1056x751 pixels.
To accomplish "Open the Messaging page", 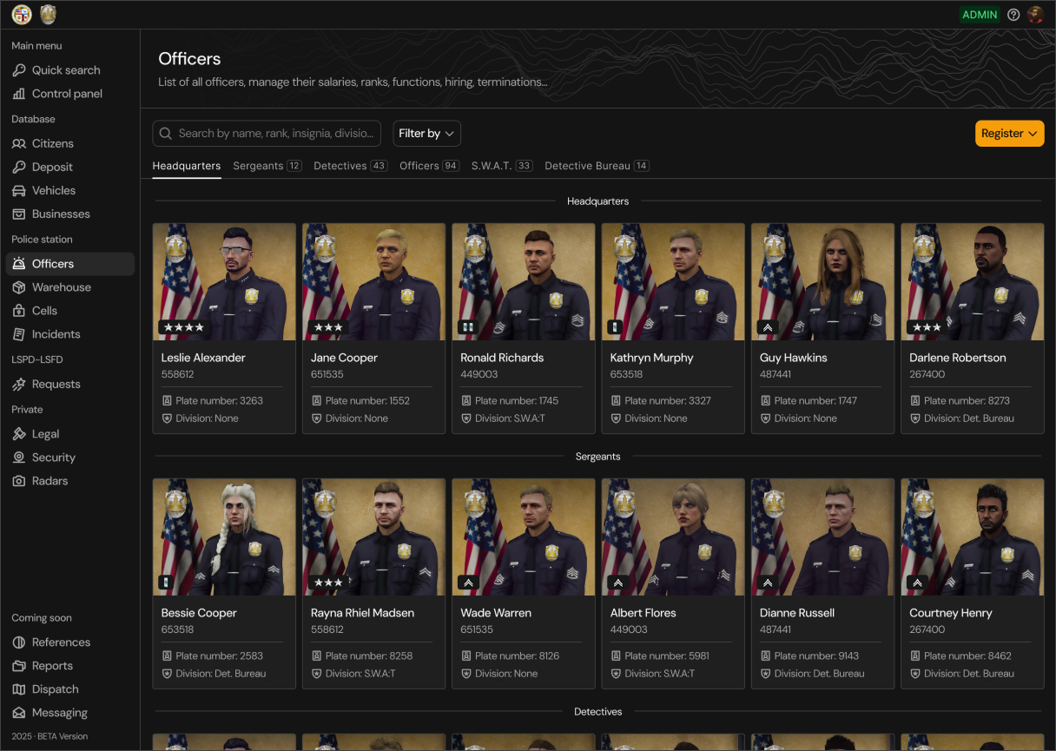I will 69,713.
